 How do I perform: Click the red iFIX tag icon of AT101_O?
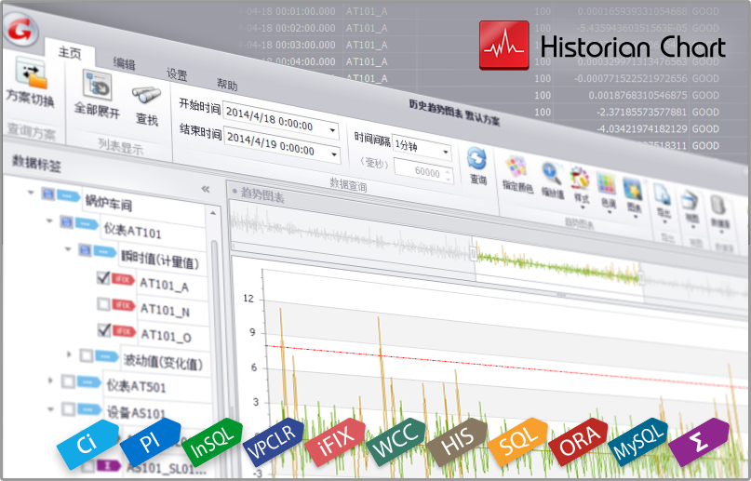(124, 330)
